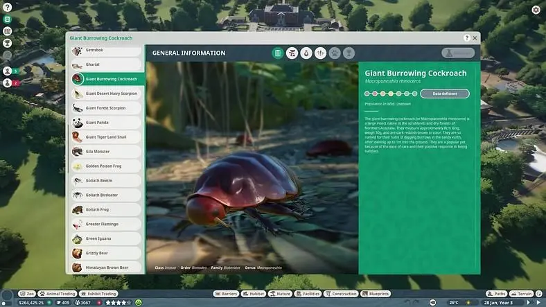Switch to the food bag tab icon

click(306, 53)
